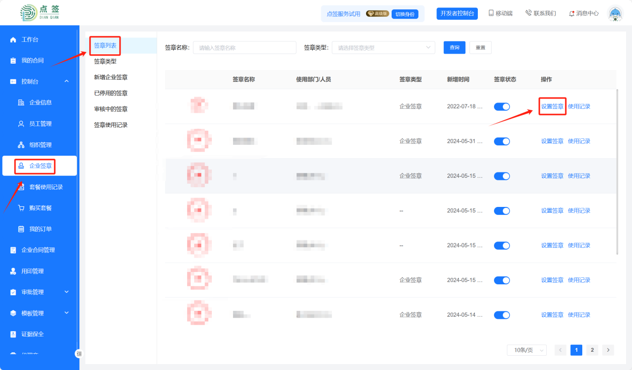Viewport: 632px width, 370px height.
Task: Click seal thumbnail in 2024-05-31 row
Action: pos(200,140)
